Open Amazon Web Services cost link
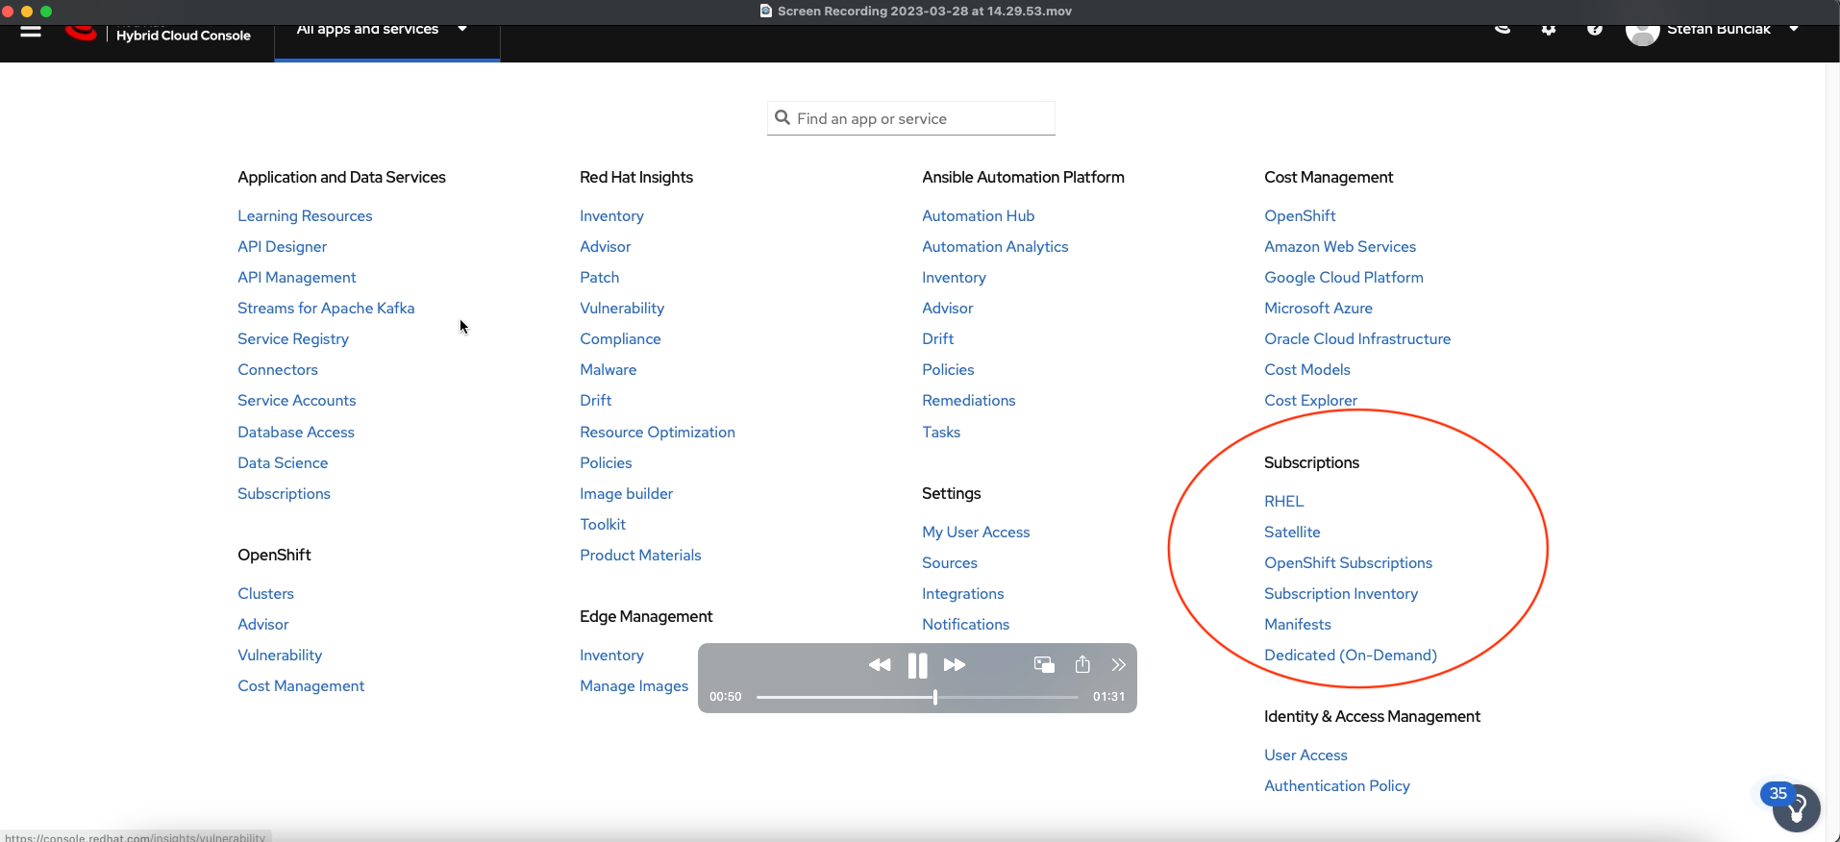1840x842 pixels. (x=1340, y=247)
